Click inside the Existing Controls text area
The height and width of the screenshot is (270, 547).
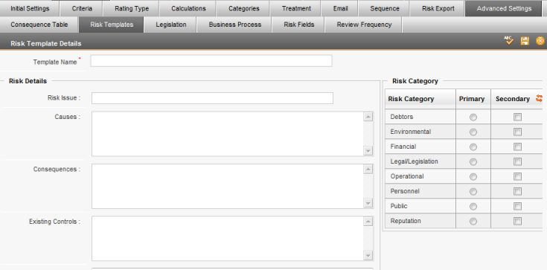click(228, 239)
